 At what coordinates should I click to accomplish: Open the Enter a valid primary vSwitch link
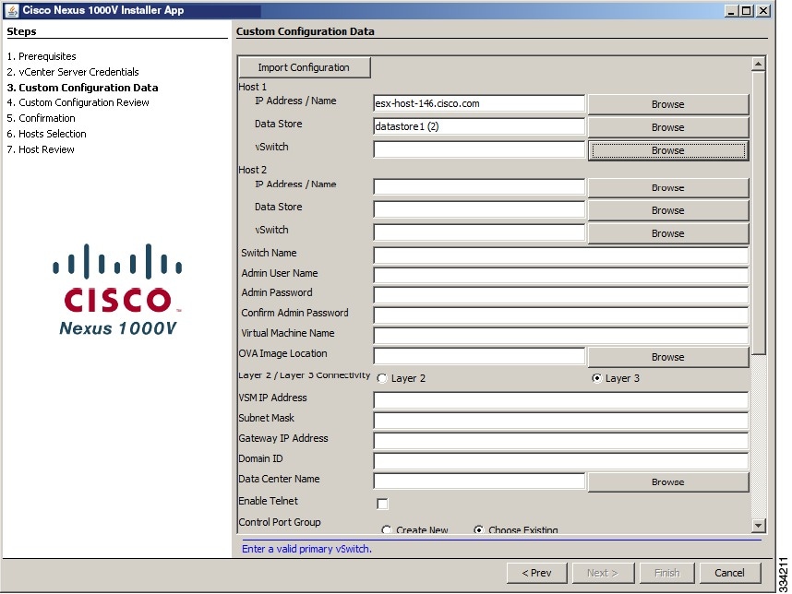[305, 548]
